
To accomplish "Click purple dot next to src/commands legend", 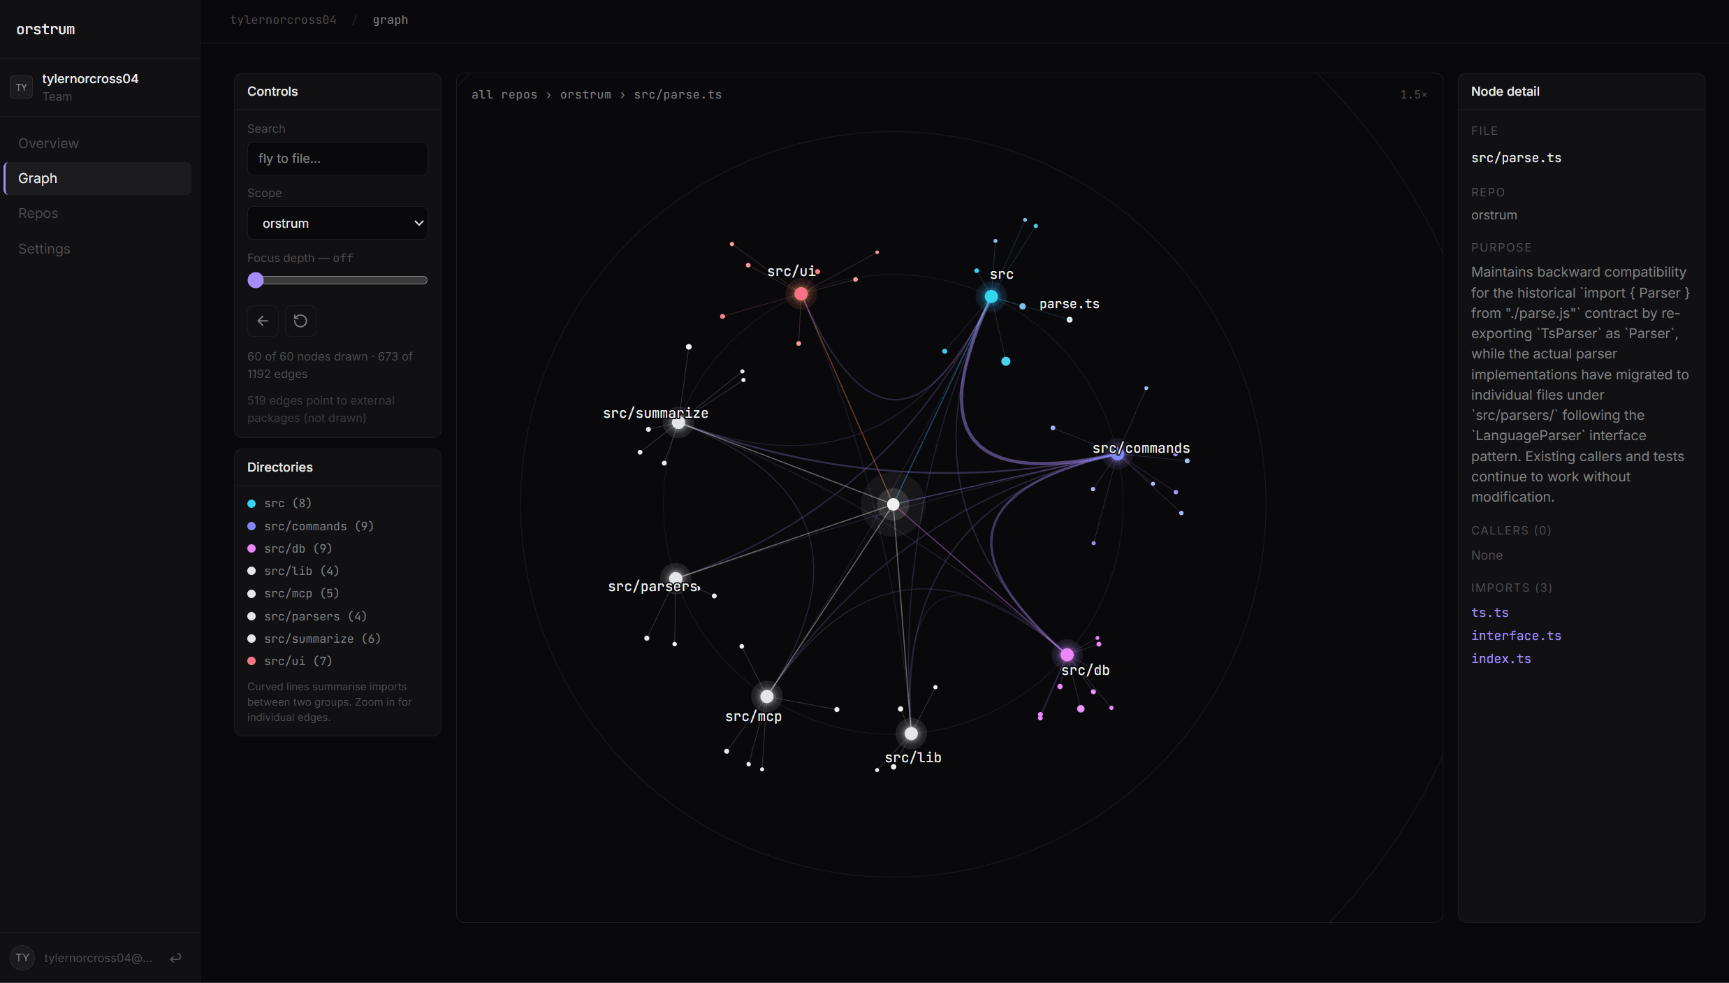I will (251, 526).
